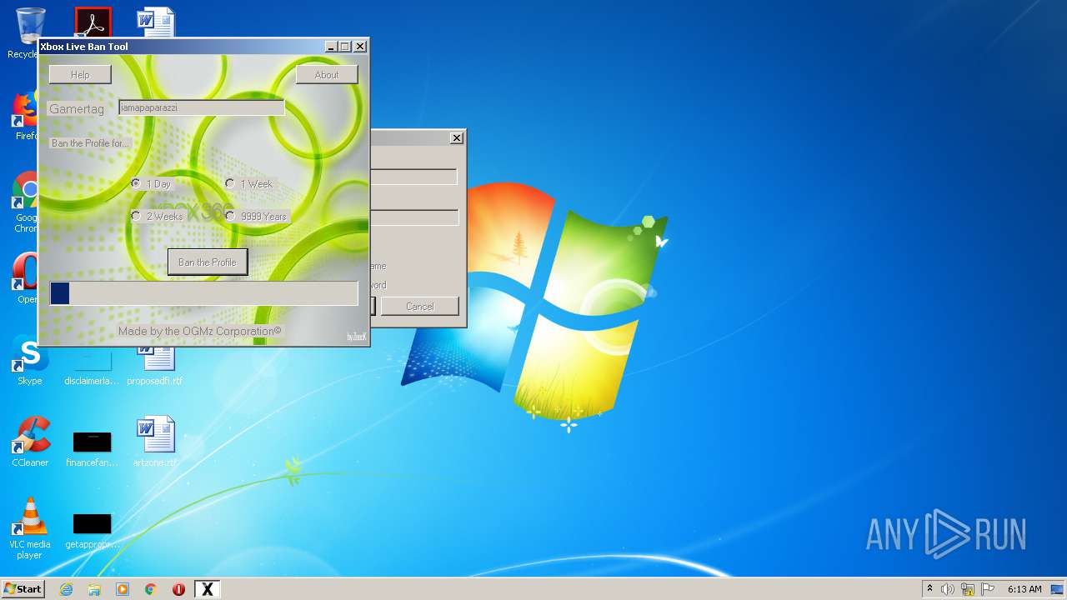Close the background dialog window
The width and height of the screenshot is (1067, 600).
tap(456, 138)
